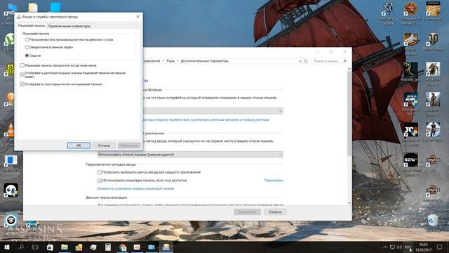Select the World of Tanks desktop icon

click(433, 41)
